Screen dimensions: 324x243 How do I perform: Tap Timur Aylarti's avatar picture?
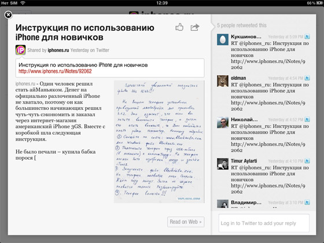223,164
